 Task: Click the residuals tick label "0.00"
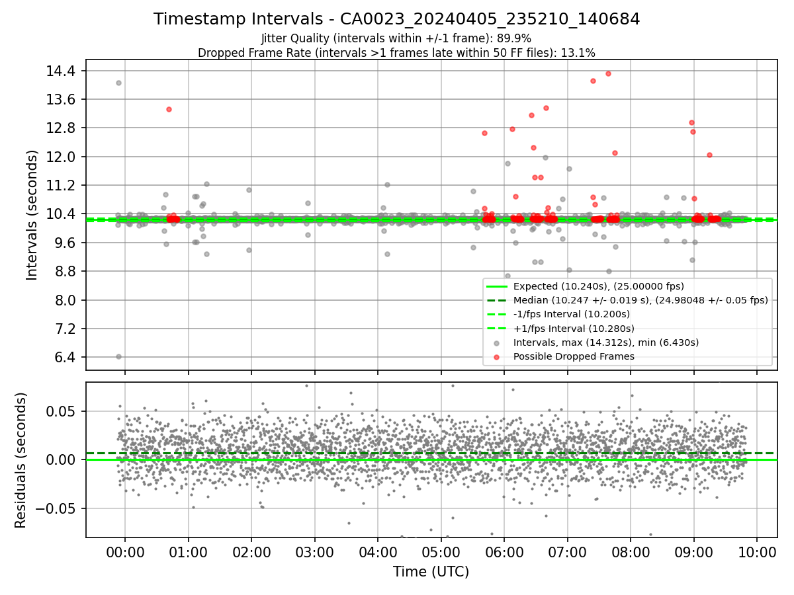(x=61, y=459)
